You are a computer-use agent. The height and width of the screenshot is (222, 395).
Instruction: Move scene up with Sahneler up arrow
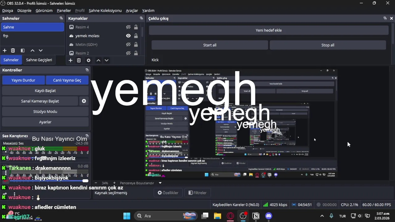[x=32, y=51]
